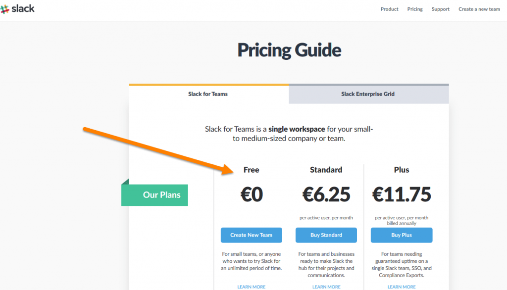Open Learn More under the Standard plan
The width and height of the screenshot is (507, 290).
tap(326, 287)
